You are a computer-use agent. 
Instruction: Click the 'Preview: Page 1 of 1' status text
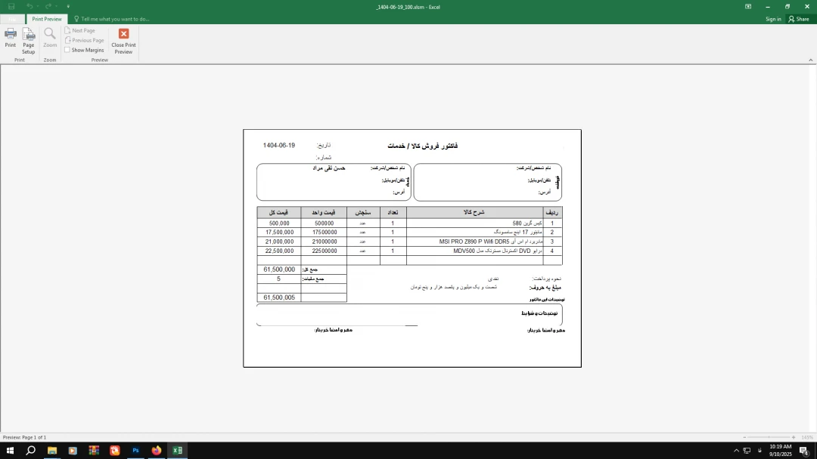point(24,438)
